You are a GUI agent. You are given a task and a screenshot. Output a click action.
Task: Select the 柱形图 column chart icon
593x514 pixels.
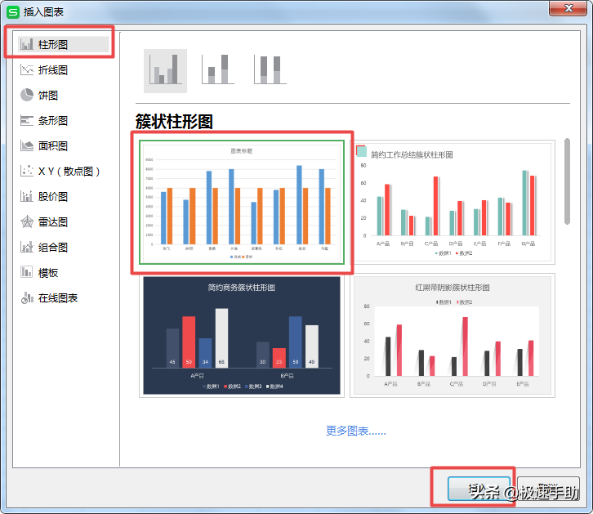tap(27, 45)
